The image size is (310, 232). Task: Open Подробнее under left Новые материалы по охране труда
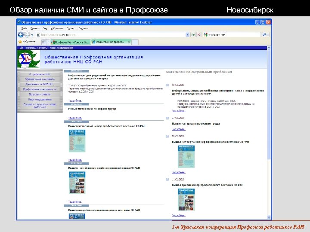[75, 118]
